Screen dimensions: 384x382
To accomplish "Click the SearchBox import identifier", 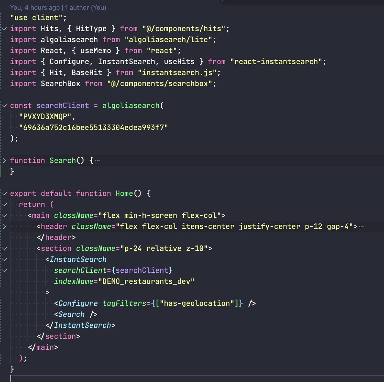I will pos(60,84).
